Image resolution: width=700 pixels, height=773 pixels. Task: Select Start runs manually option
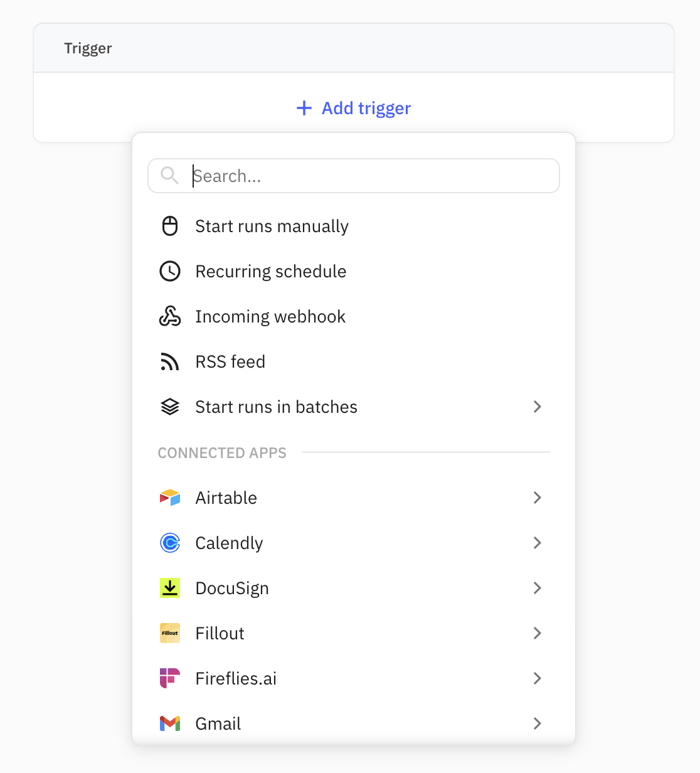[x=272, y=226]
